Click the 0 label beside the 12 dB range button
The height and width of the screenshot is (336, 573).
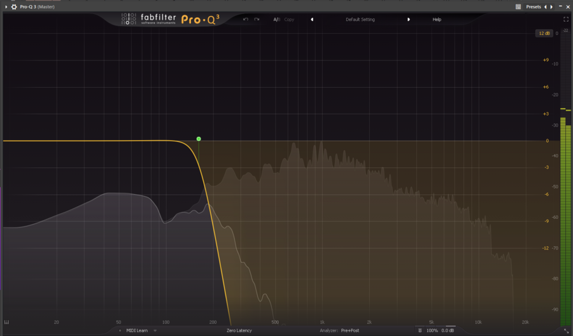click(x=557, y=33)
